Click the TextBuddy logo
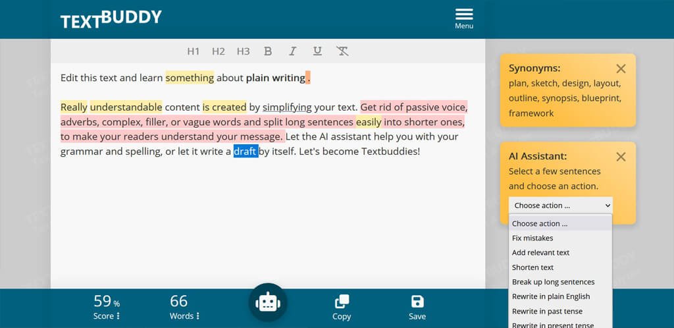 coord(111,19)
